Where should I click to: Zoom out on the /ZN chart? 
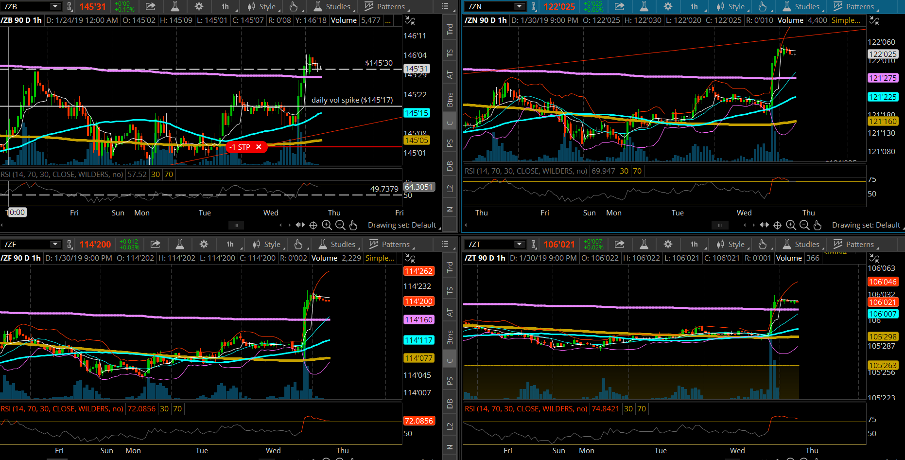(804, 225)
